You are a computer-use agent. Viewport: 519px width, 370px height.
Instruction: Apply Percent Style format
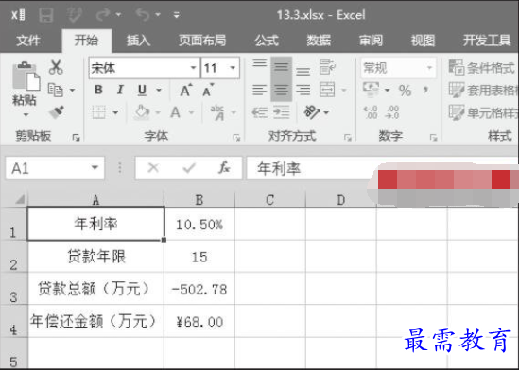tap(406, 91)
